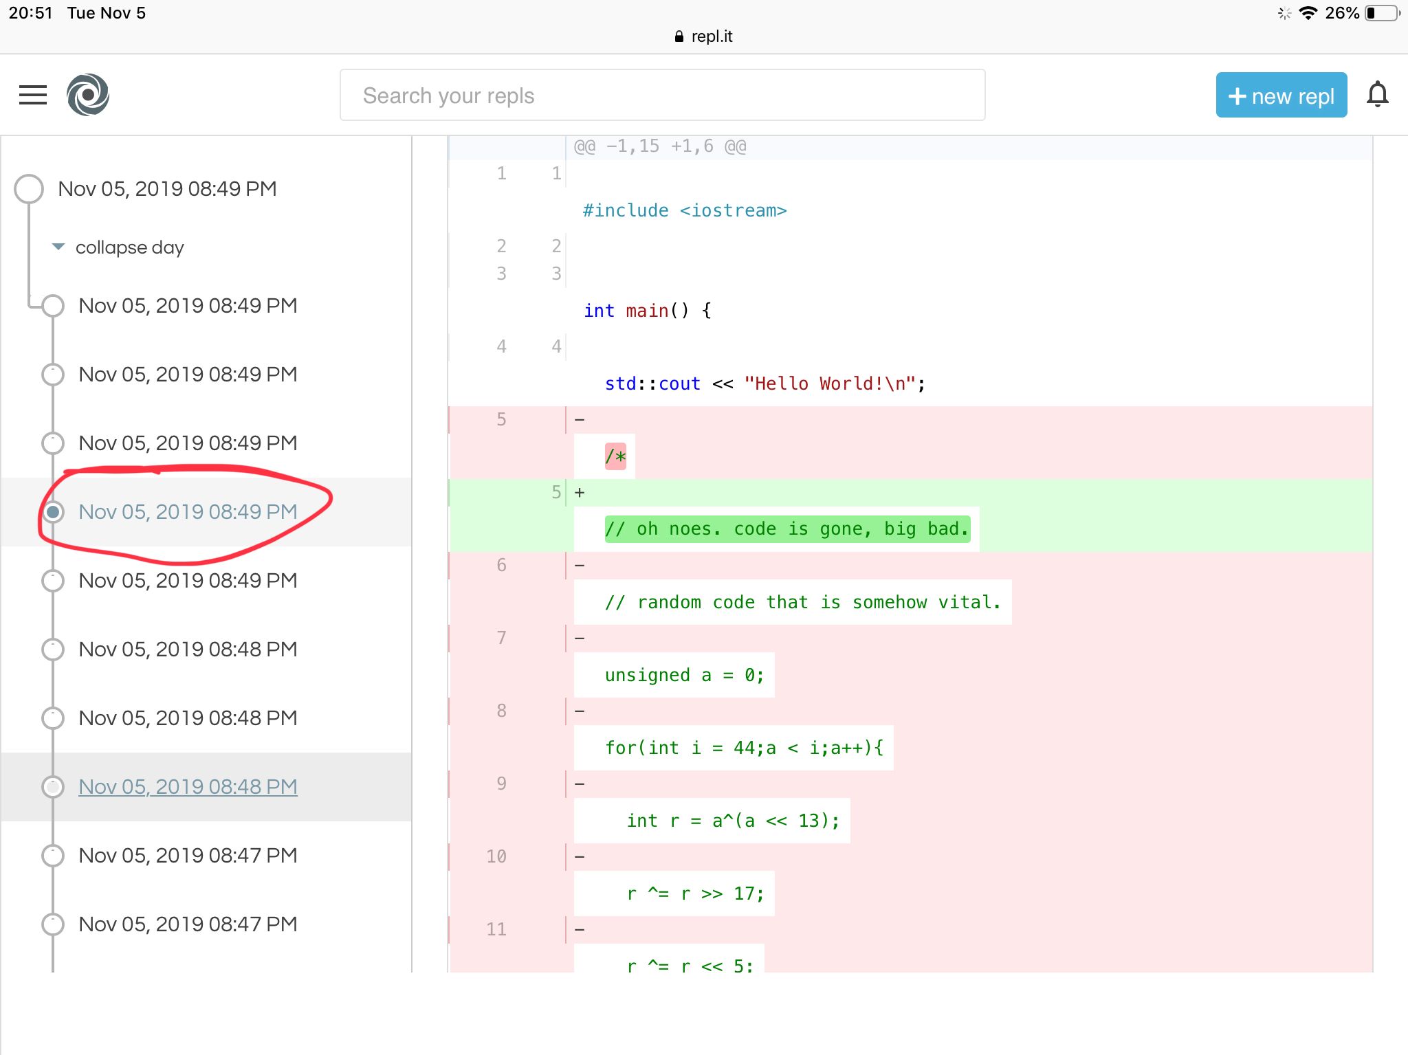Open the underlined Nov 05, 2019 08:48 PM link
Image resolution: width=1408 pixels, height=1055 pixels.
tap(188, 787)
